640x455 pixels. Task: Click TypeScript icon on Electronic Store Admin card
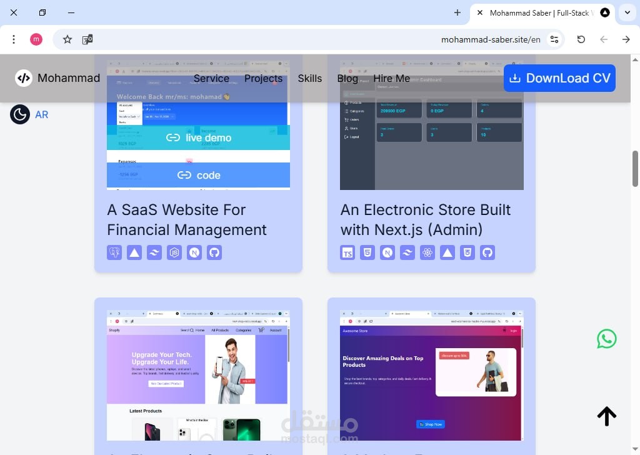[347, 252]
